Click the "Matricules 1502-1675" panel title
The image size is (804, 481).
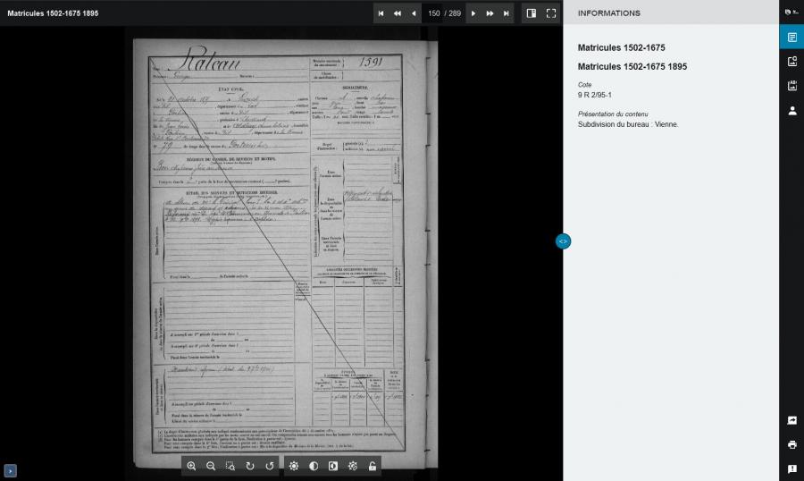(622, 47)
